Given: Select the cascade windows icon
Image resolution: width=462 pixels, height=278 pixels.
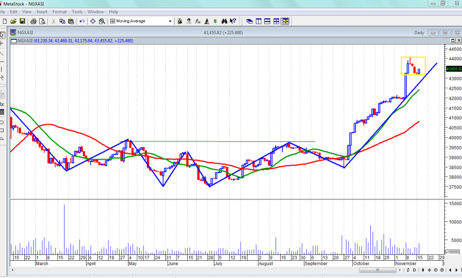Looking at the screenshot, I should [x=249, y=21].
